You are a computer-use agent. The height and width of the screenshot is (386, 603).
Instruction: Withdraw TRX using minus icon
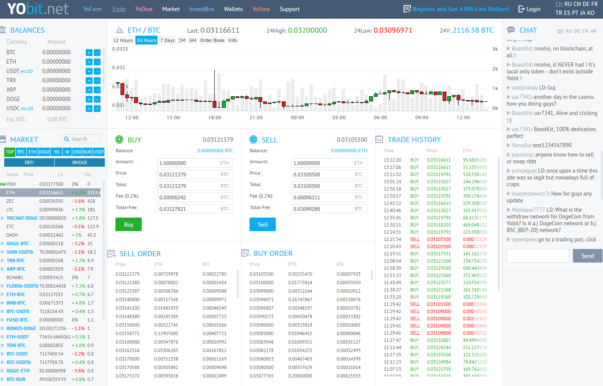pos(97,81)
